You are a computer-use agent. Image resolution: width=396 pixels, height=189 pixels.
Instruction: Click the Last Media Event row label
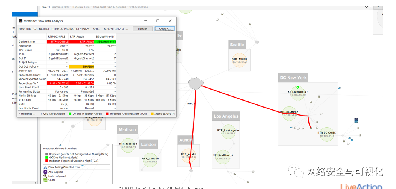tap(29, 108)
